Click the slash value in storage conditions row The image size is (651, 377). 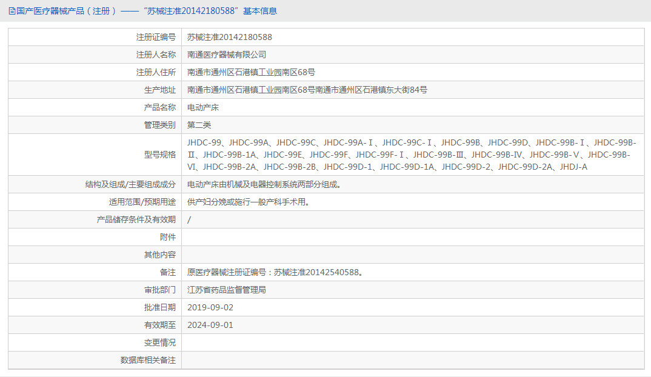(189, 219)
